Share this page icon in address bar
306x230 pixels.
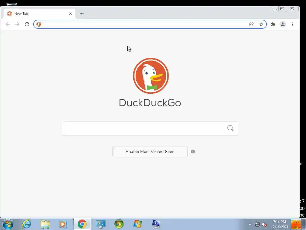point(252,24)
